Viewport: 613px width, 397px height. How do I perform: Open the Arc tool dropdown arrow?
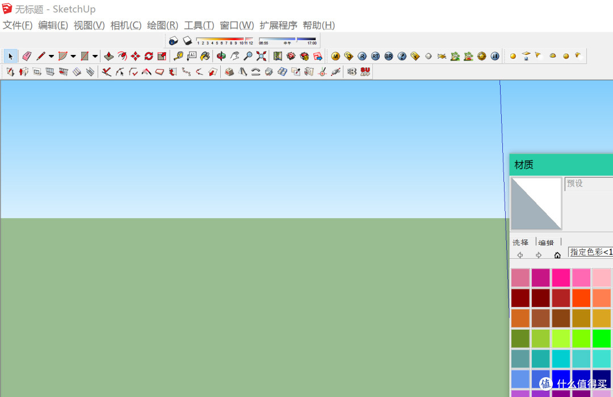(73, 56)
